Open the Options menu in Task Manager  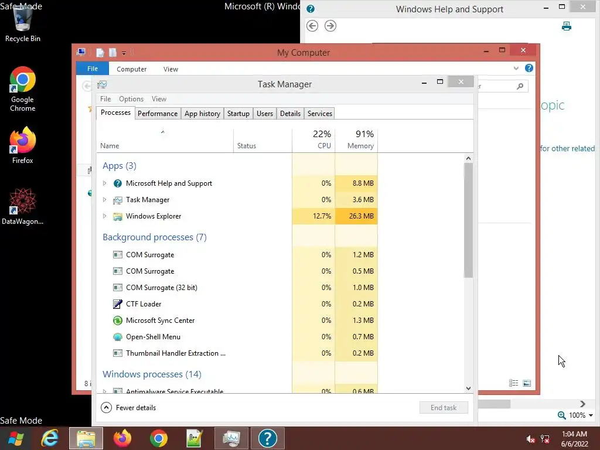pos(131,98)
